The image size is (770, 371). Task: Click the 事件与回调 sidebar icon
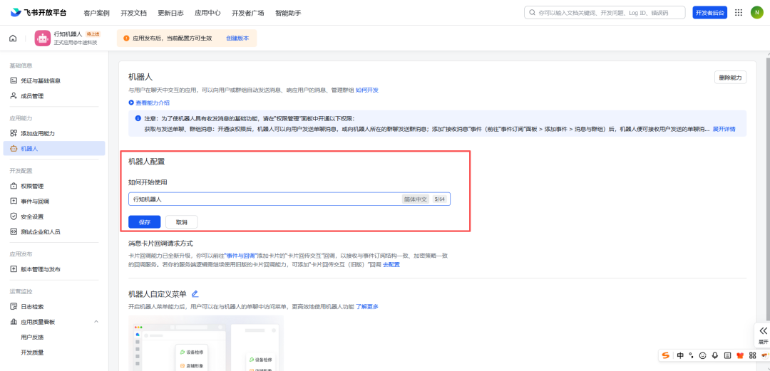pyautogui.click(x=14, y=202)
